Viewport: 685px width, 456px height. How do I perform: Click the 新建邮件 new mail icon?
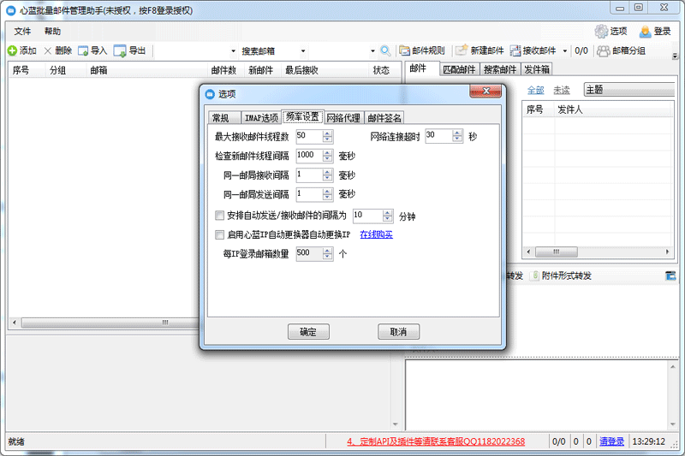pos(462,51)
